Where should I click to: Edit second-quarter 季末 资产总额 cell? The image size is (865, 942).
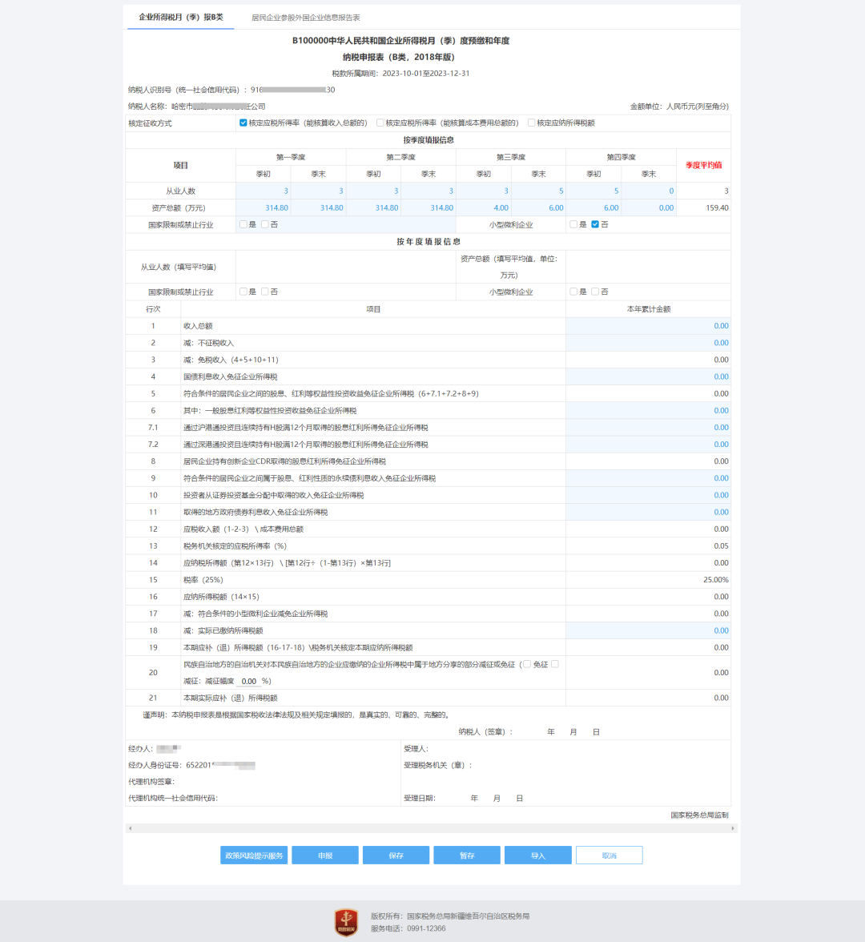coord(428,208)
